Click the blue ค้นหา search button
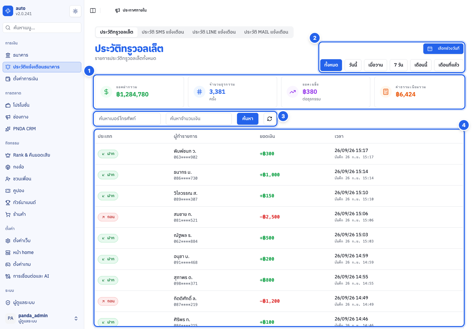Screen dimensions: 474x329 tap(248, 119)
